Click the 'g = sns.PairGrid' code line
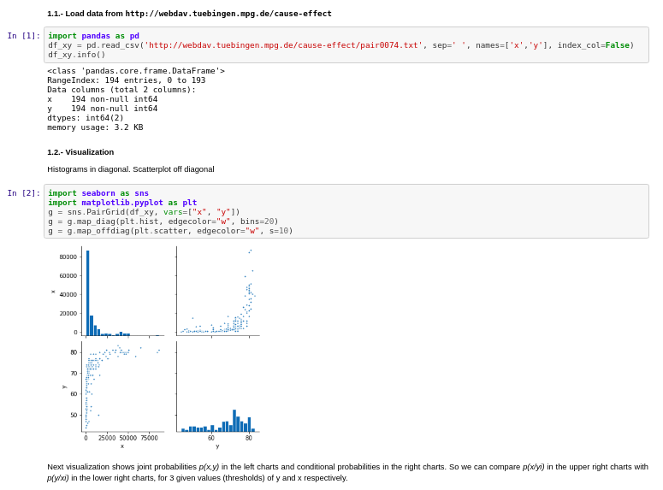This screenshot has width=663, height=490. point(144,212)
